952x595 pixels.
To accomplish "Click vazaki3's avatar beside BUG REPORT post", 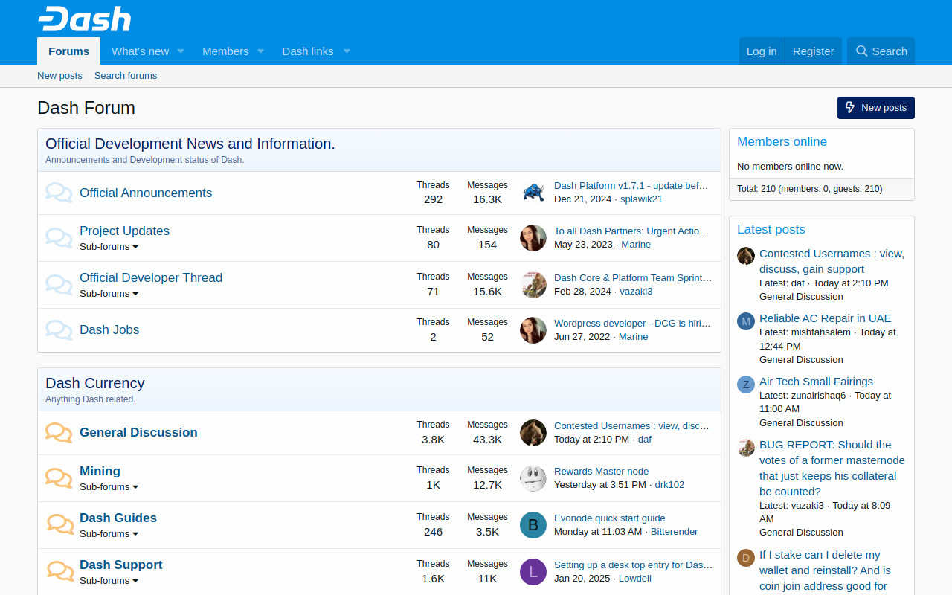I will tap(746, 448).
